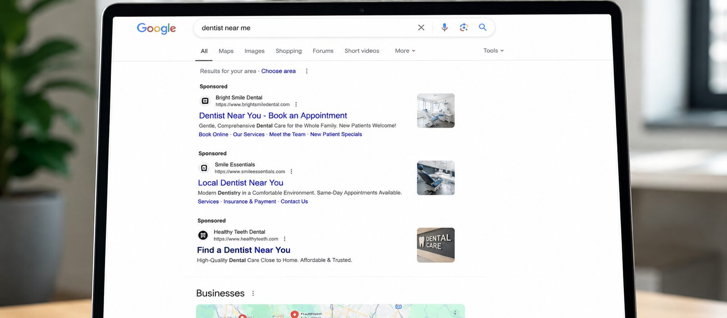Click the businesses map preview
The image size is (727, 318).
(x=330, y=311)
